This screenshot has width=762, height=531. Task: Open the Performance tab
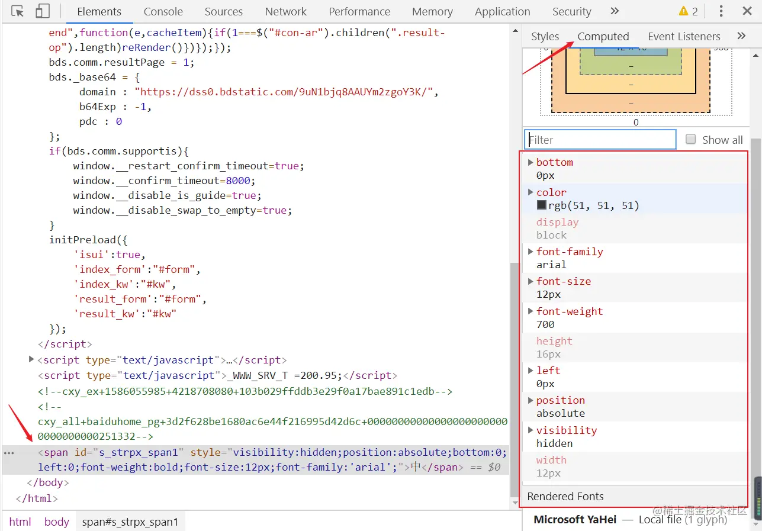point(359,11)
